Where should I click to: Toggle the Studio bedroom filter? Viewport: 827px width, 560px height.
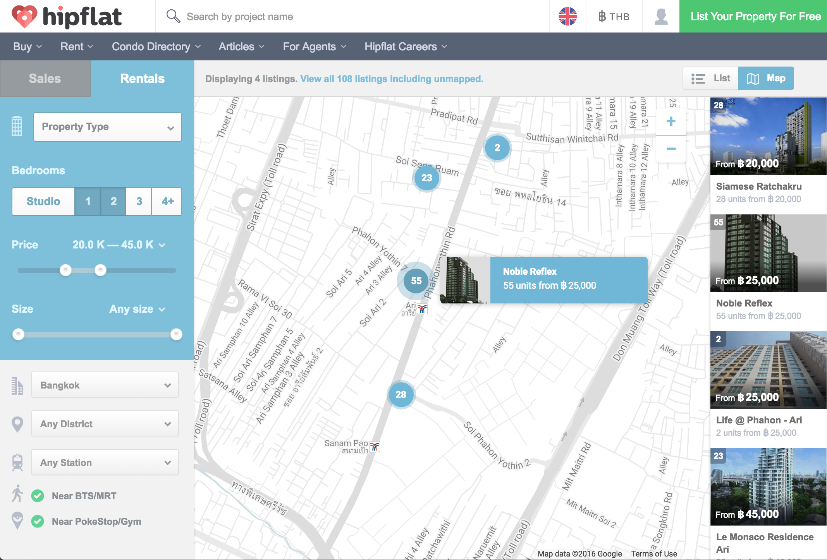(43, 201)
